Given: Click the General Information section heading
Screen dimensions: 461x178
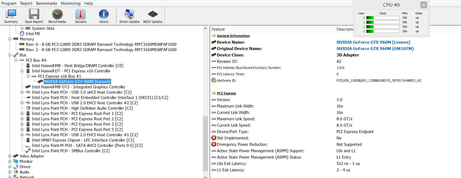Looking at the screenshot, I should click(233, 36).
